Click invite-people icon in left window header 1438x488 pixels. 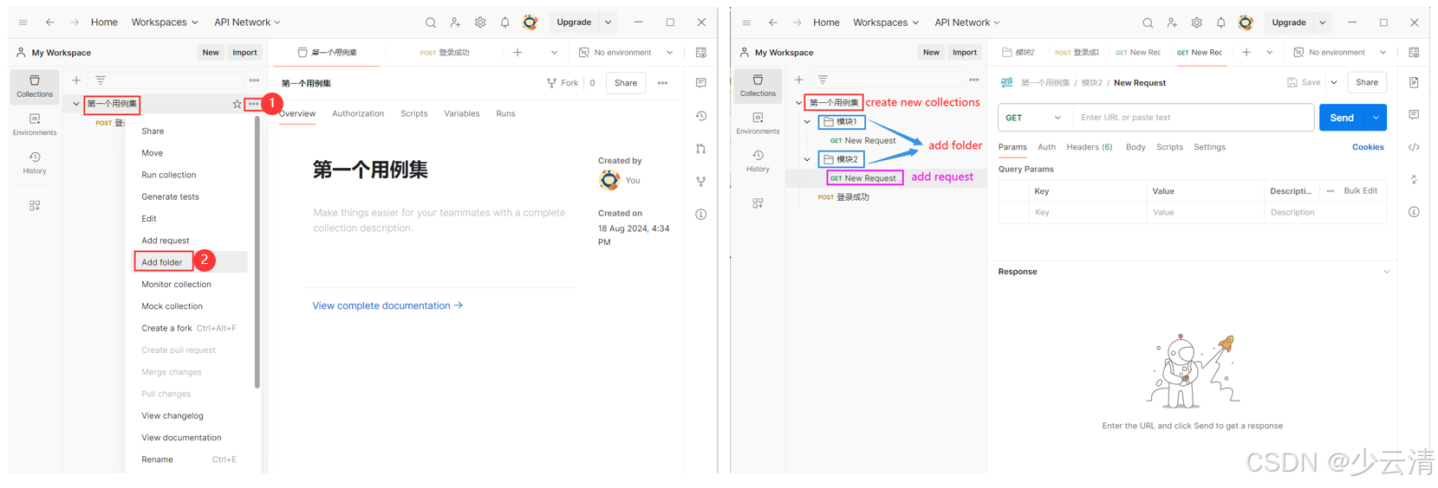point(455,22)
